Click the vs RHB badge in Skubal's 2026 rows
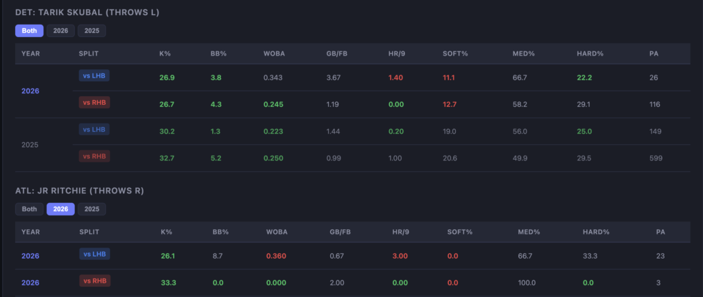 point(94,103)
